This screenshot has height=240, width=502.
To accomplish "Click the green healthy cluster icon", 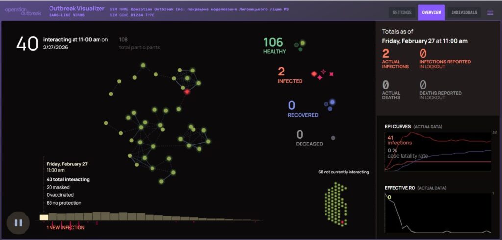I will tap(300, 46).
